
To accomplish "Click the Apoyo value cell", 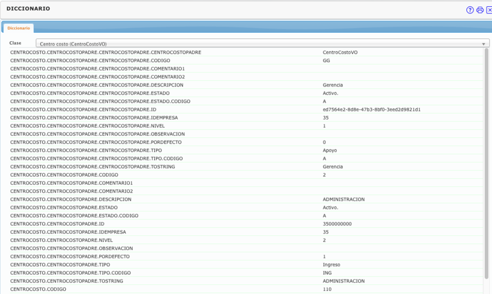I will coord(330,150).
